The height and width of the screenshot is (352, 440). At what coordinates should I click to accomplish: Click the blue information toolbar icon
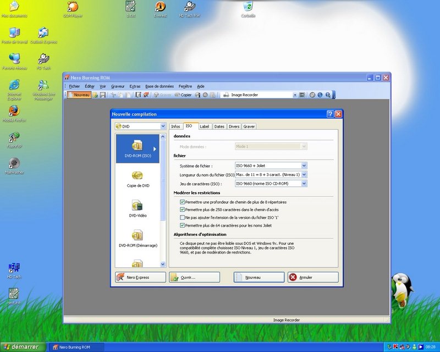click(x=320, y=95)
